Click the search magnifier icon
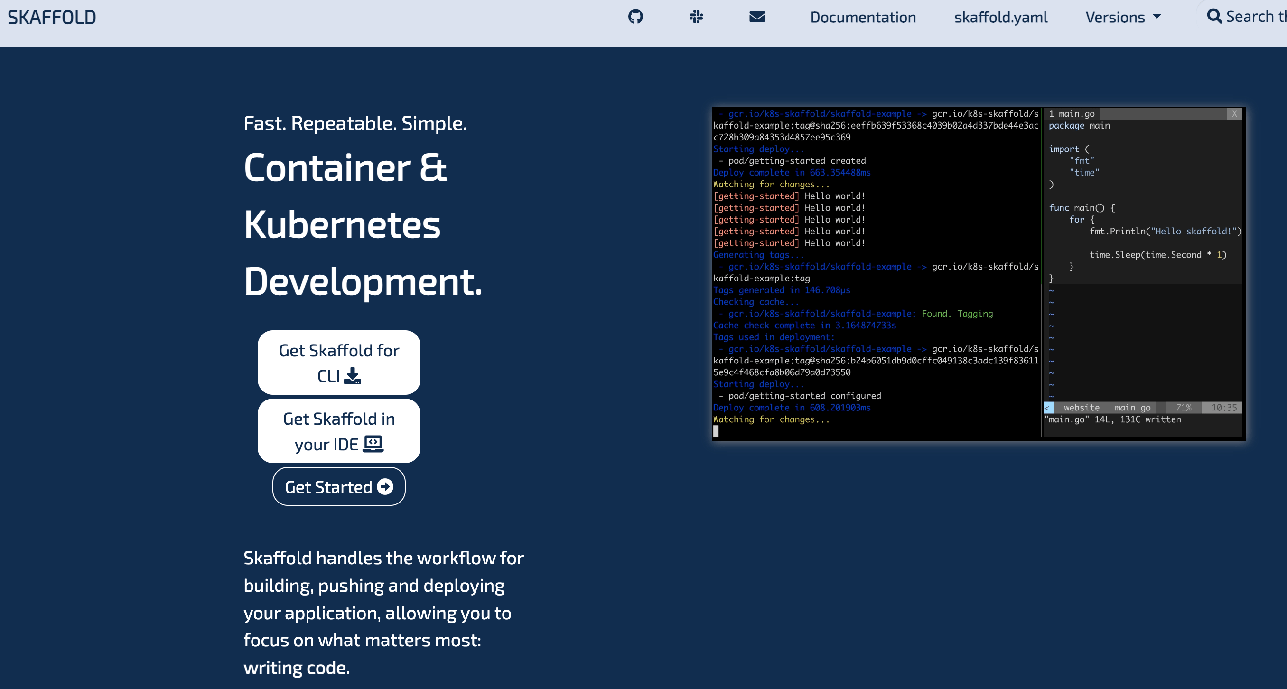 click(1214, 17)
